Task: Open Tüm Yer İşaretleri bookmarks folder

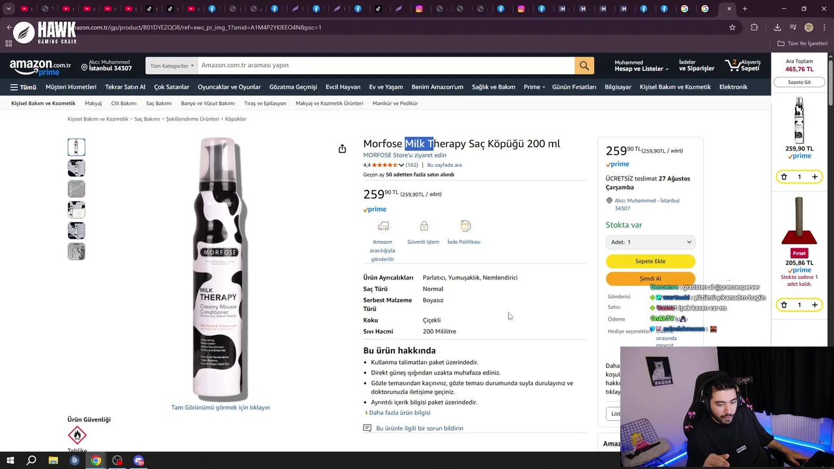Action: pyautogui.click(x=803, y=44)
